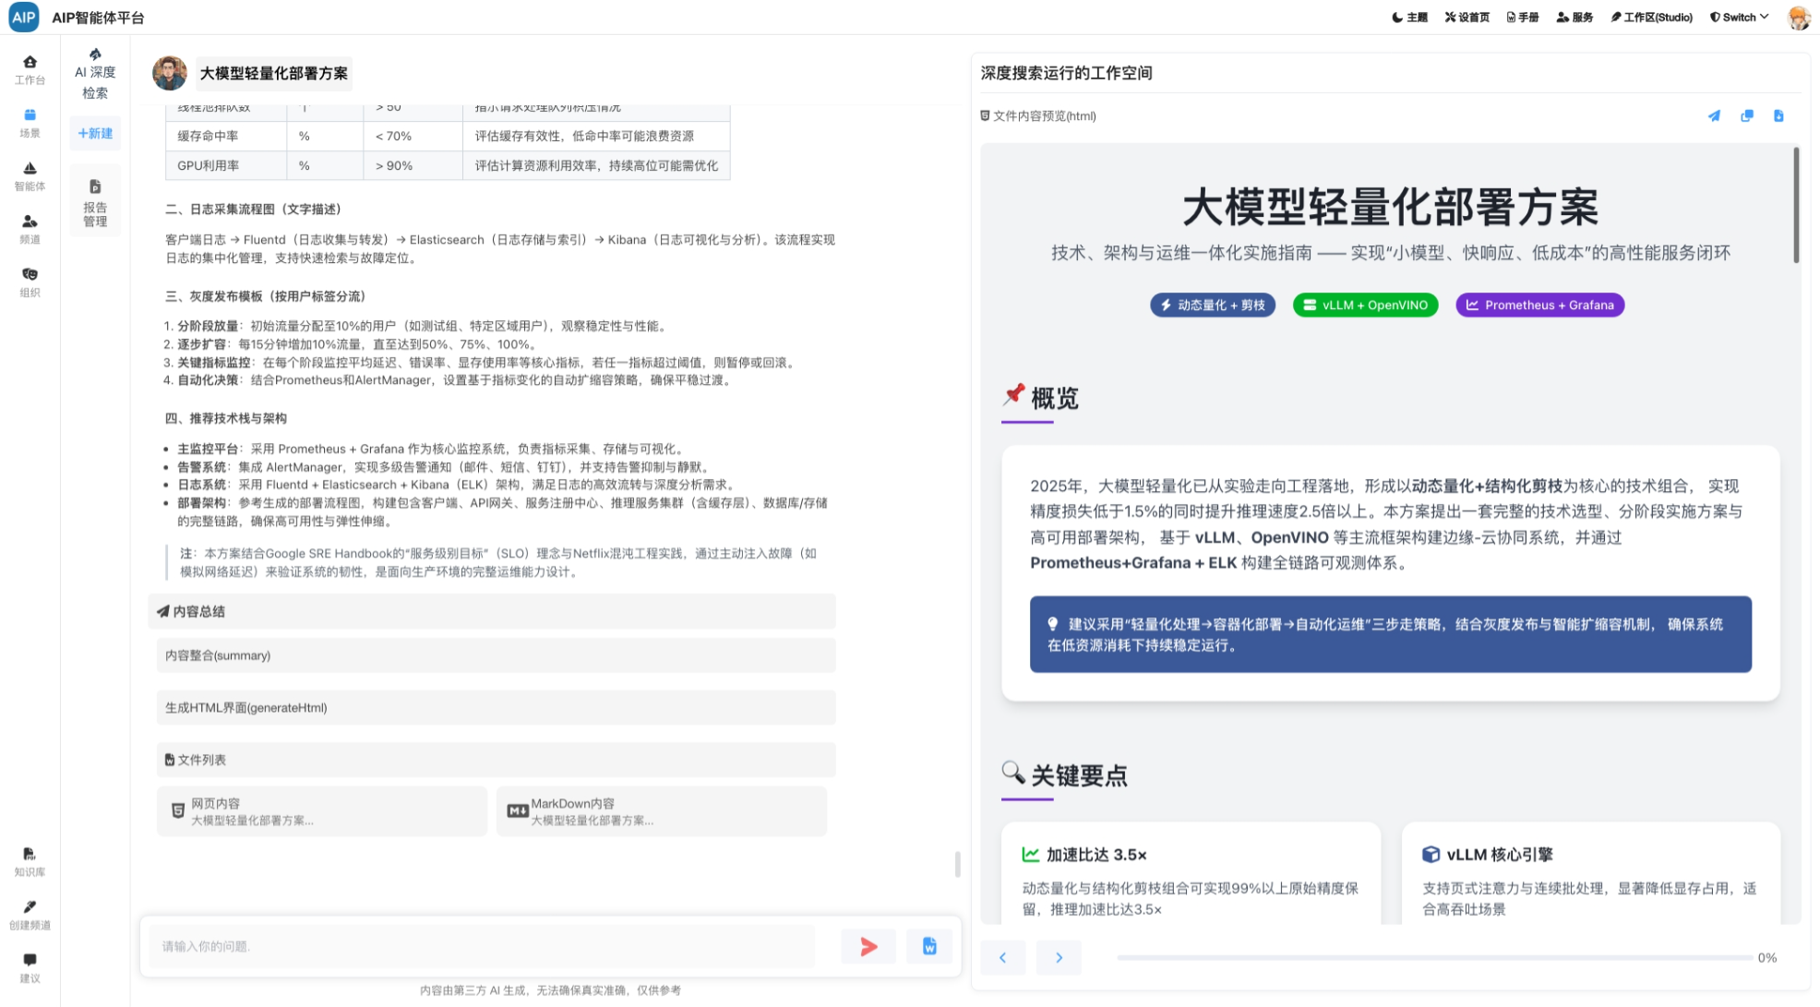Go to next page with right chevron
Viewport: 1820px width, 1007px height.
(x=1059, y=958)
